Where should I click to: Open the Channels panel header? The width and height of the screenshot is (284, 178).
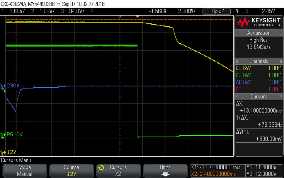(x=259, y=61)
